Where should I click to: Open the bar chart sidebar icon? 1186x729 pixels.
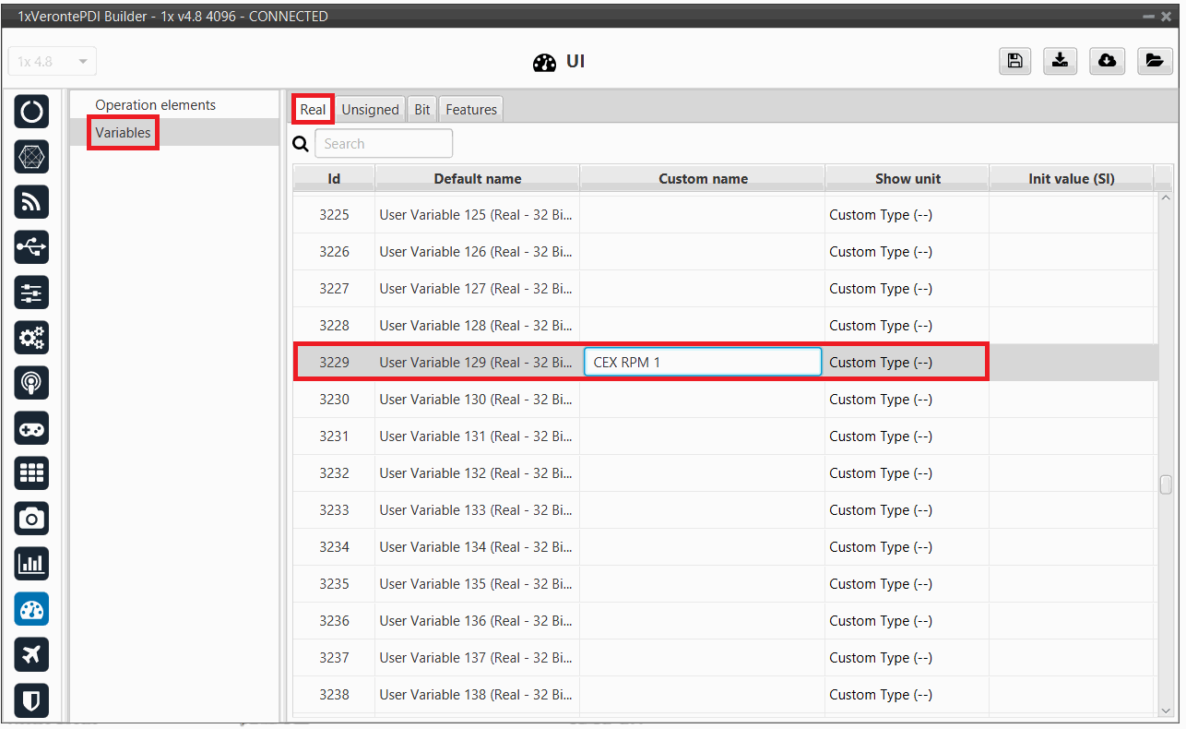31,564
